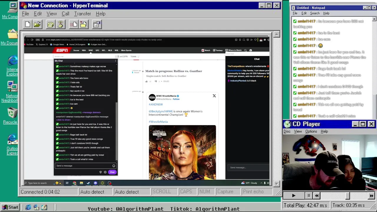The height and width of the screenshot is (212, 377).
Task: Click the 50°F Cloudy weather widget
Action: pos(249,183)
